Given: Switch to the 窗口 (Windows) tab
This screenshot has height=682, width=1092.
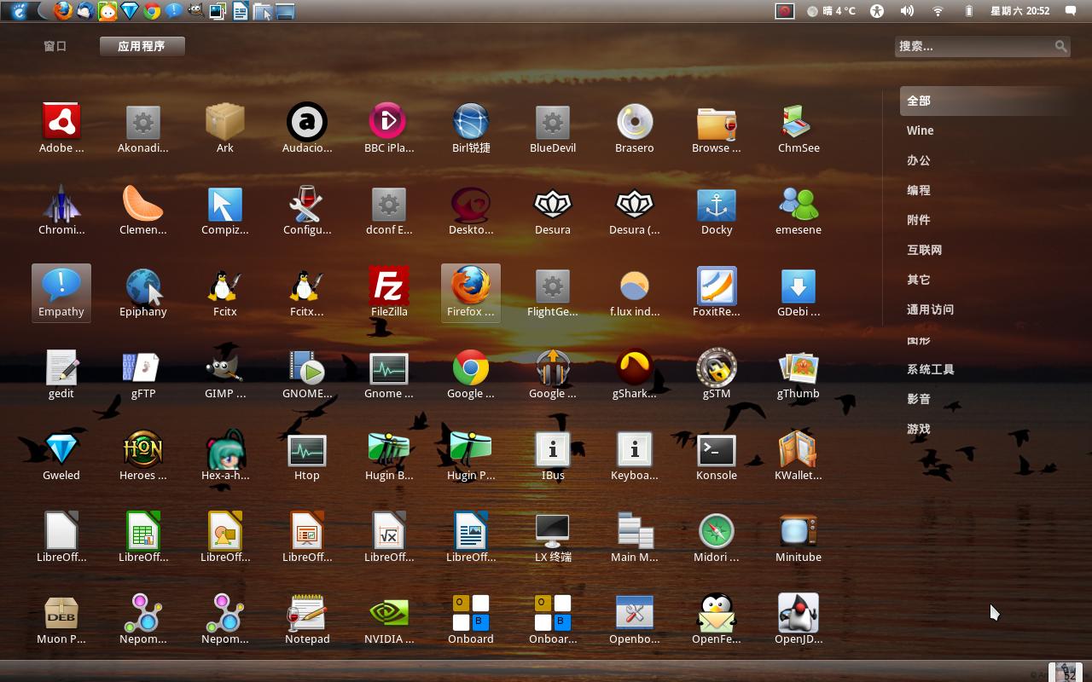Looking at the screenshot, I should (x=55, y=46).
